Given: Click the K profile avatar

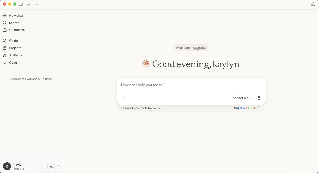Looking at the screenshot, I should [x=7, y=166].
